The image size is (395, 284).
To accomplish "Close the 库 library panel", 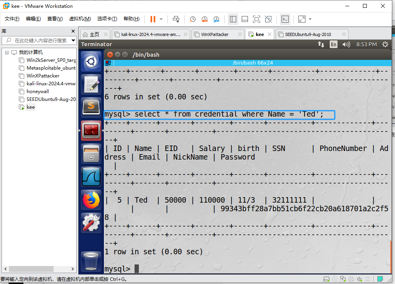I will coord(73,31).
